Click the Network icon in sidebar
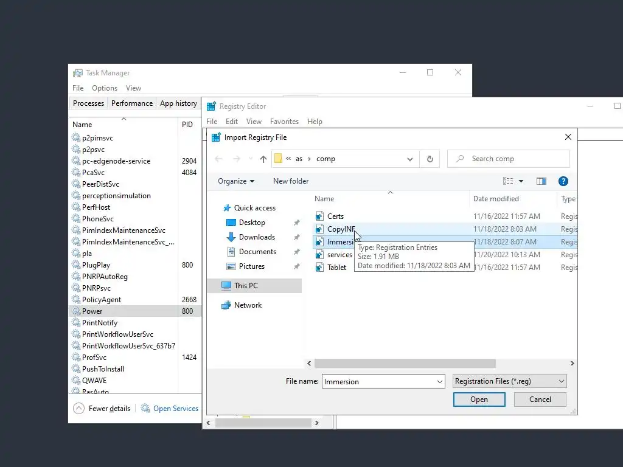The width and height of the screenshot is (623, 467). [x=226, y=305]
